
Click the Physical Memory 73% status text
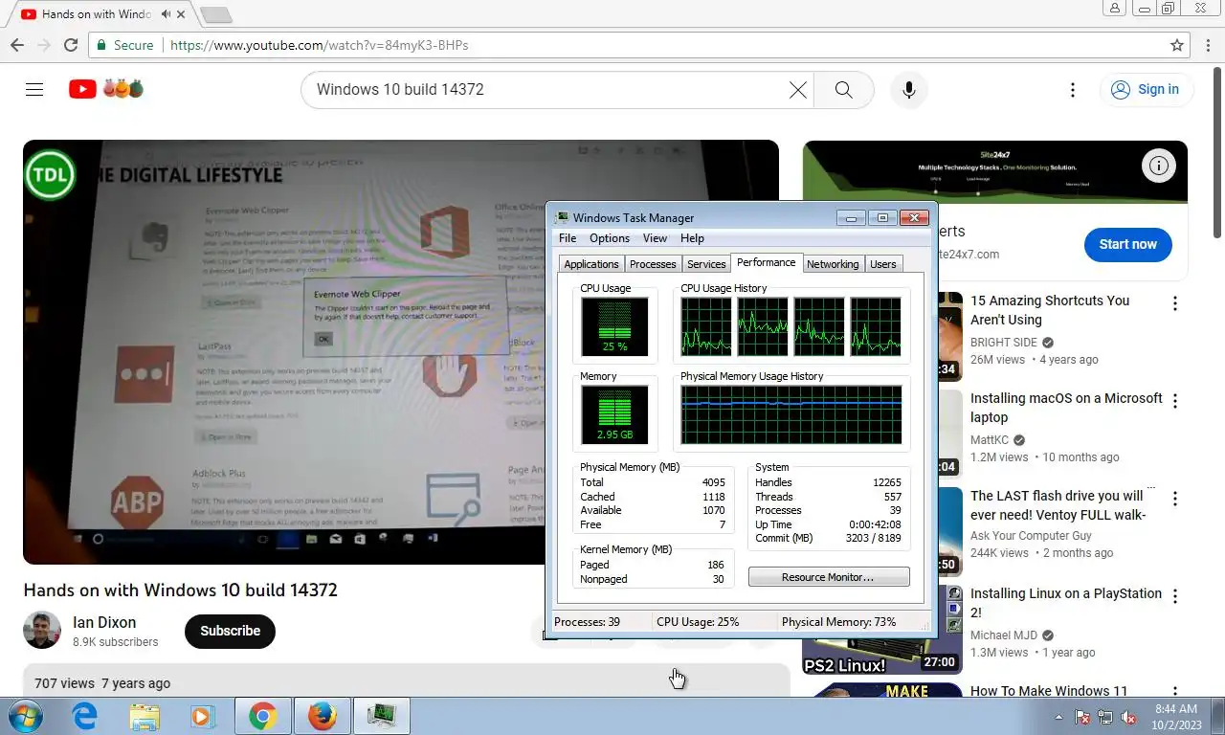coord(838,622)
